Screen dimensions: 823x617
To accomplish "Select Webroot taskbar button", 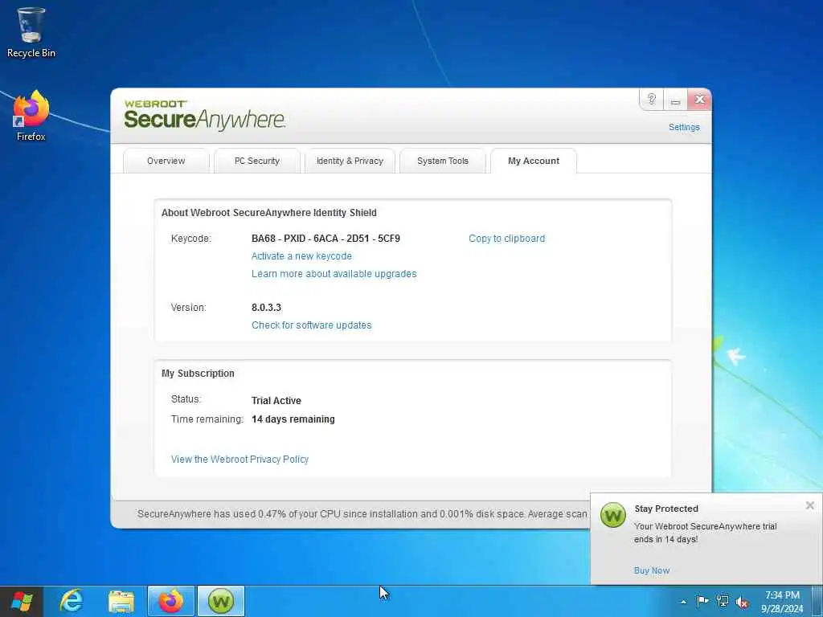I will pos(221,601).
